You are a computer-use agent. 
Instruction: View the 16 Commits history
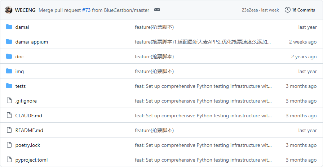303,10
